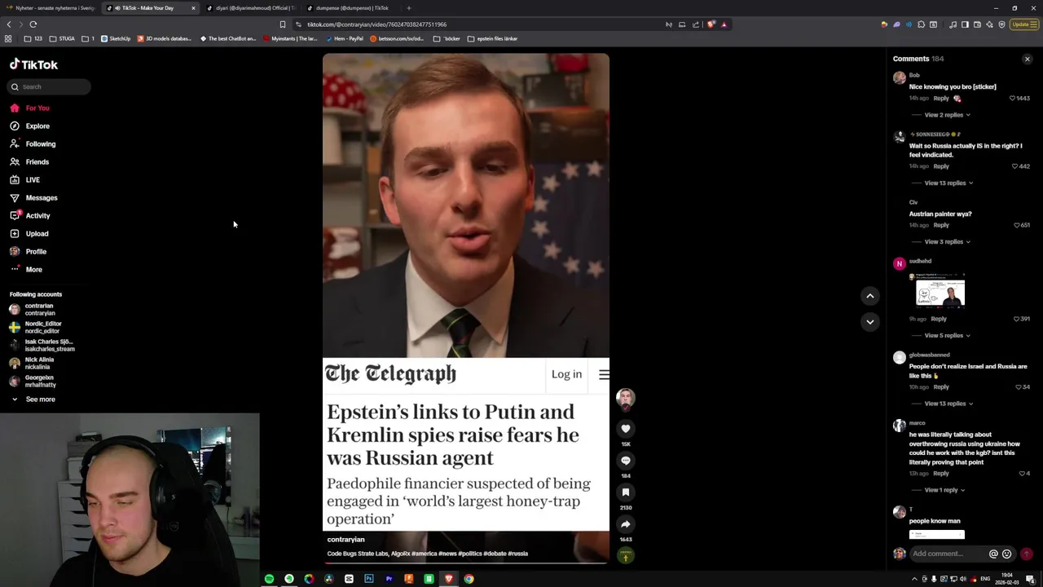Expand View 13 replies under Israel and Russia comment
The image size is (1043, 587).
[x=948, y=404]
